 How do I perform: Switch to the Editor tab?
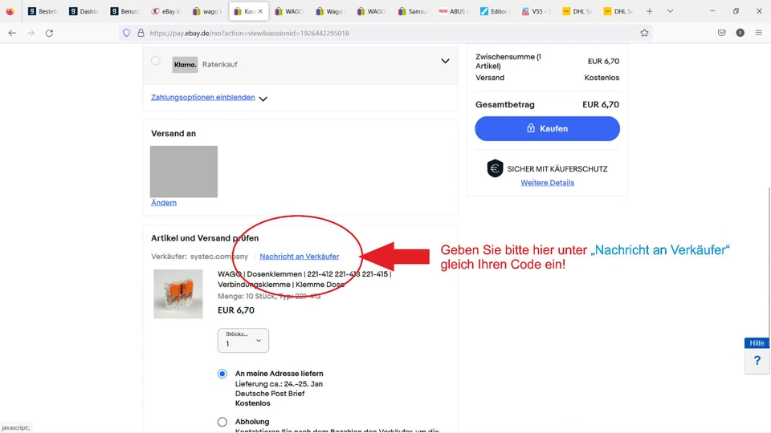pyautogui.click(x=495, y=10)
